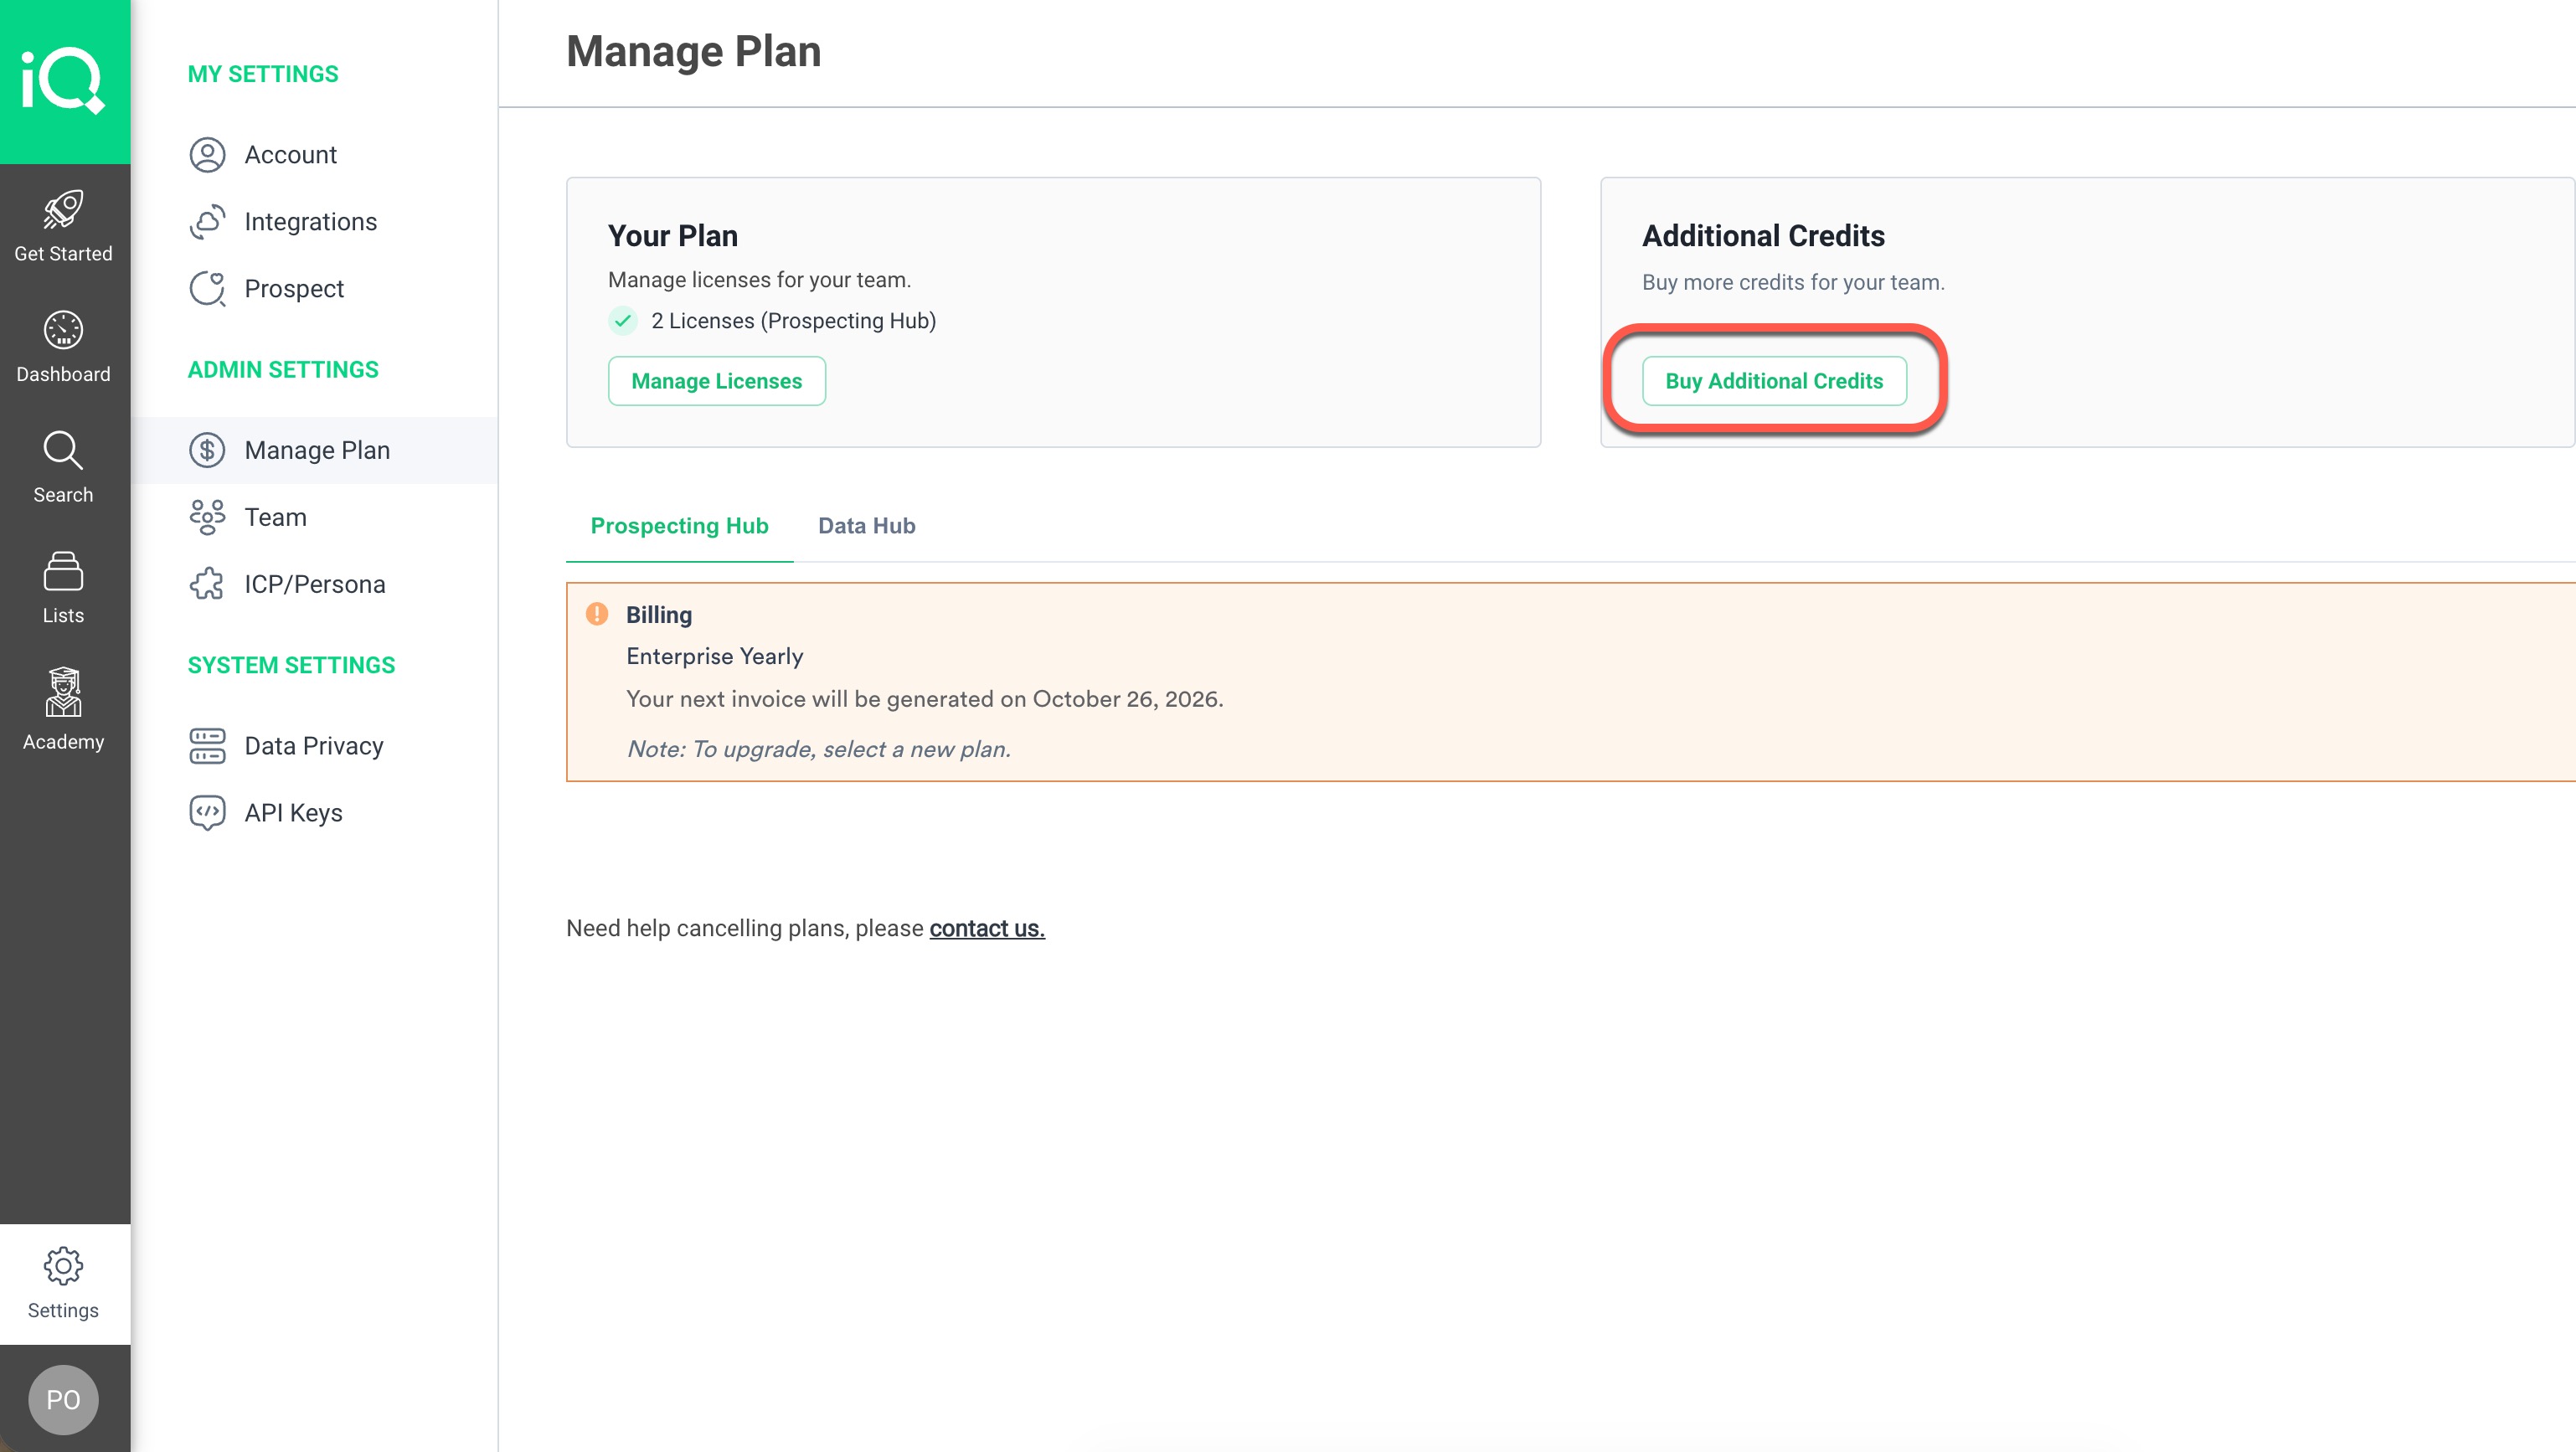2576x1452 pixels.
Task: Open Academy graduate icon
Action: click(x=63, y=692)
